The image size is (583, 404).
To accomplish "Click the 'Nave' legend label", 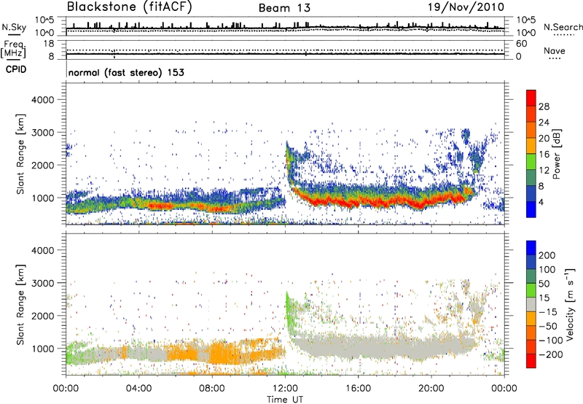I will [x=555, y=50].
